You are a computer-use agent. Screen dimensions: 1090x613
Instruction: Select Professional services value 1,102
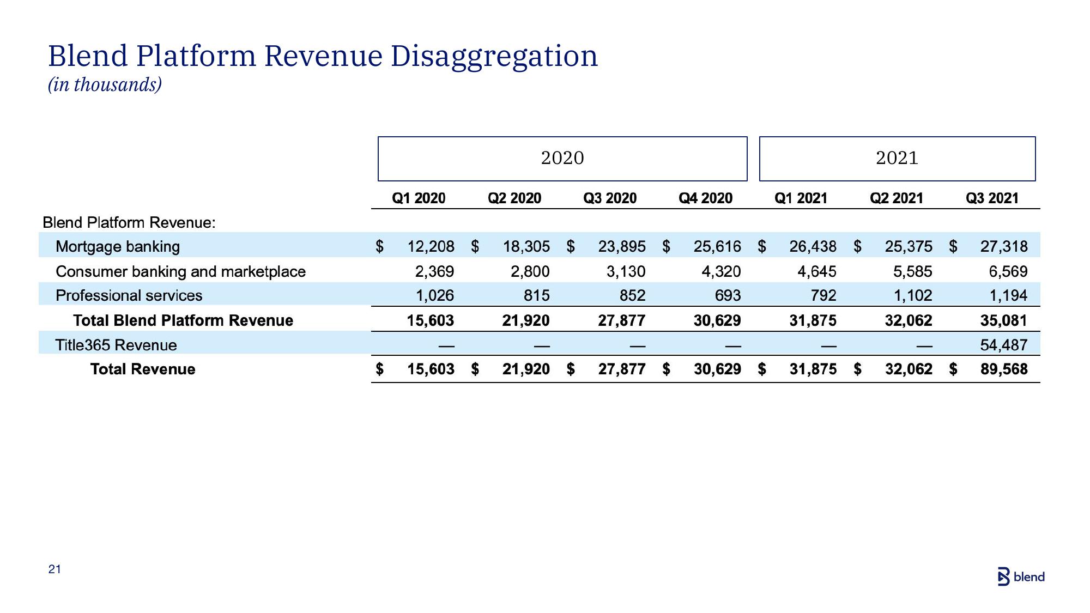pyautogui.click(x=913, y=296)
